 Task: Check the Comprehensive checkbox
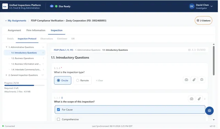pyautogui.click(x=58, y=119)
